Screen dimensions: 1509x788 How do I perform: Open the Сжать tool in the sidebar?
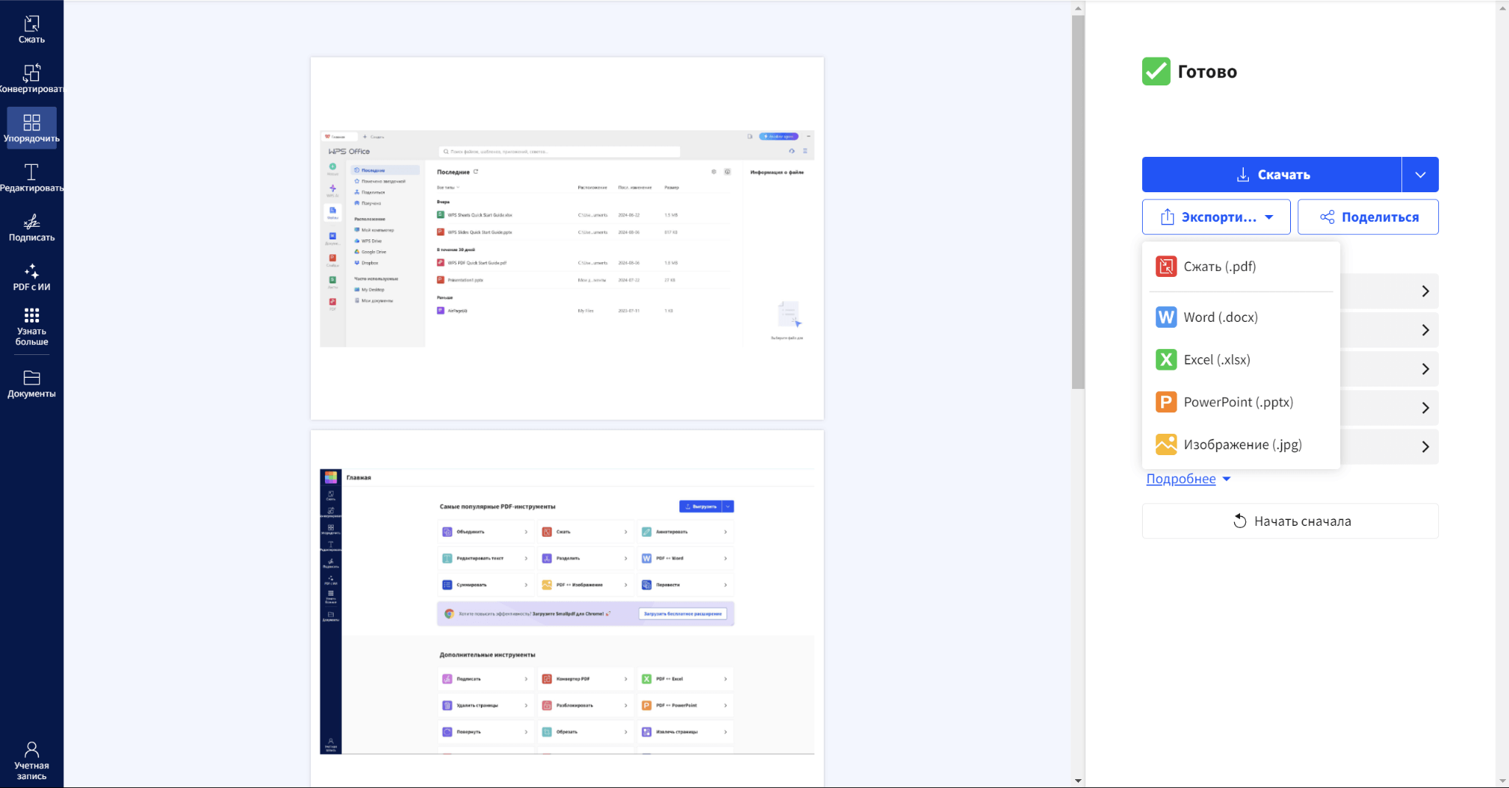point(32,29)
